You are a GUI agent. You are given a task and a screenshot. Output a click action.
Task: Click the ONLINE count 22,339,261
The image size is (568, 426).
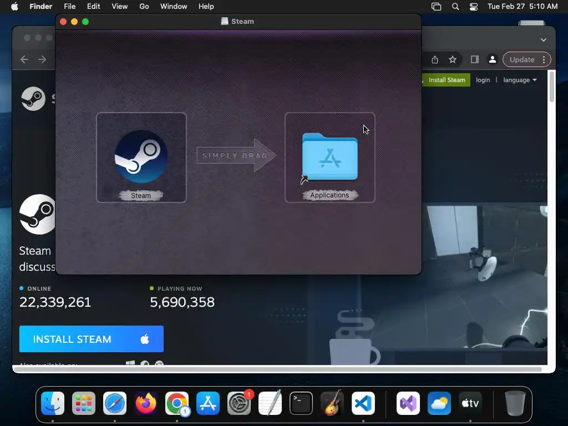pos(55,302)
